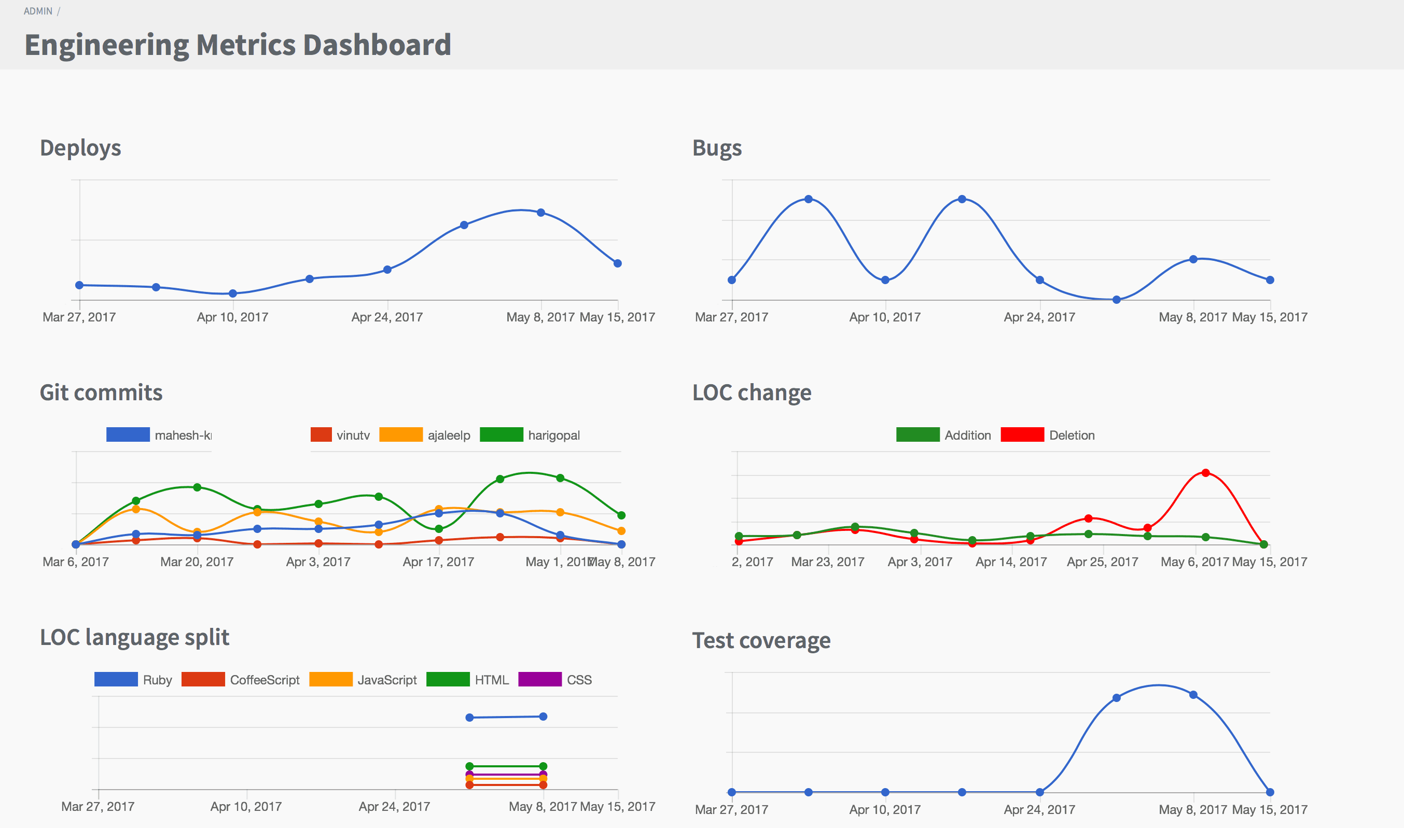This screenshot has height=828, width=1404.
Task: Click the blue Ruby legend swatch
Action: click(x=116, y=679)
